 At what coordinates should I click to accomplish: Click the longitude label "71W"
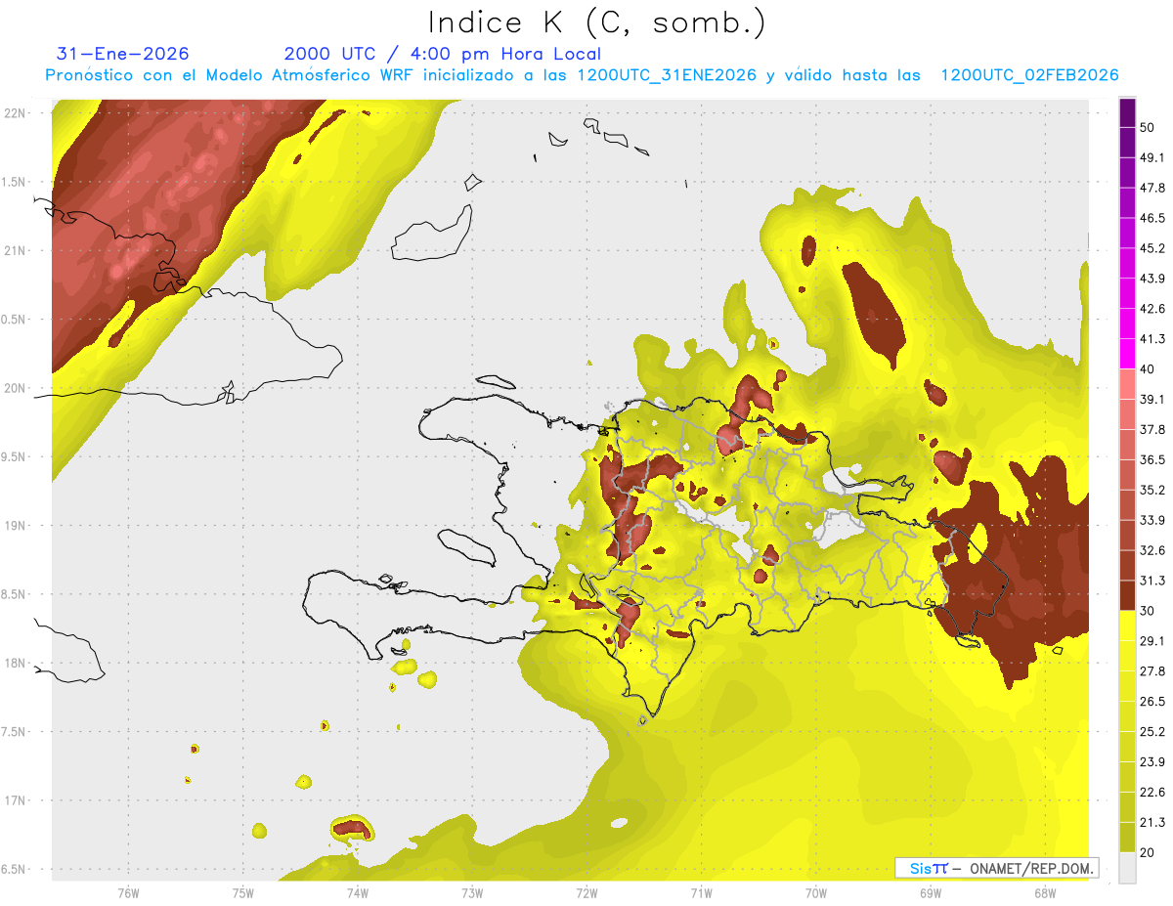pos(701,892)
